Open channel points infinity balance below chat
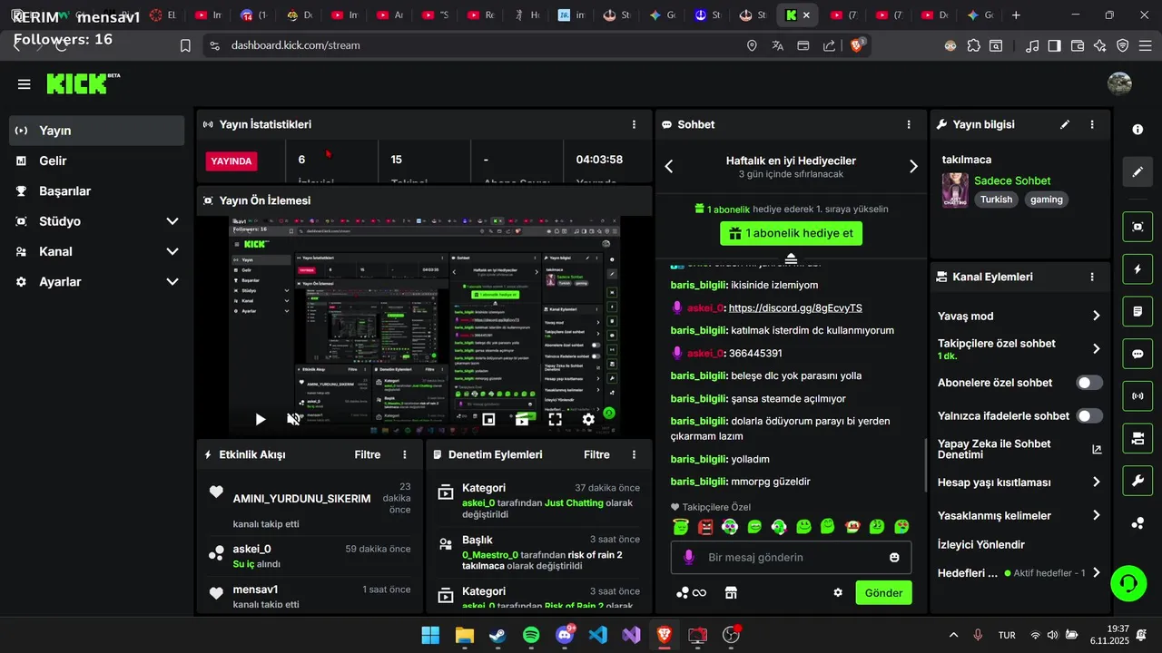Screen dimensions: 1162x653 [692, 592]
